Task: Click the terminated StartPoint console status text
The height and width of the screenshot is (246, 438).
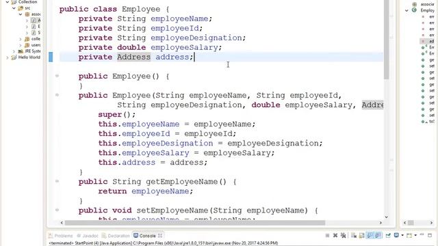Action: pyautogui.click(x=163, y=243)
